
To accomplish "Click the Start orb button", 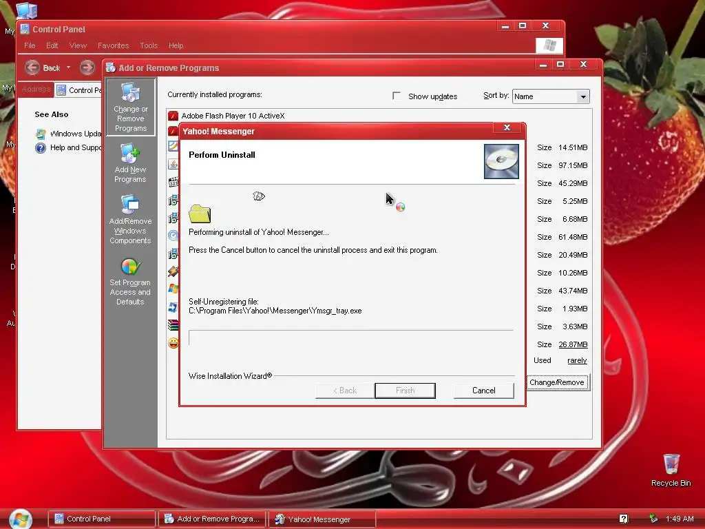I will [20, 519].
